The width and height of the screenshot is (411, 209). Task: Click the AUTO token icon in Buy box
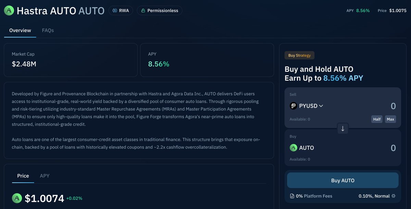[293, 148]
